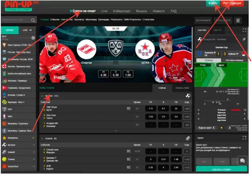Click the puck icon in Хоккей (8) header

click(x=188, y=138)
